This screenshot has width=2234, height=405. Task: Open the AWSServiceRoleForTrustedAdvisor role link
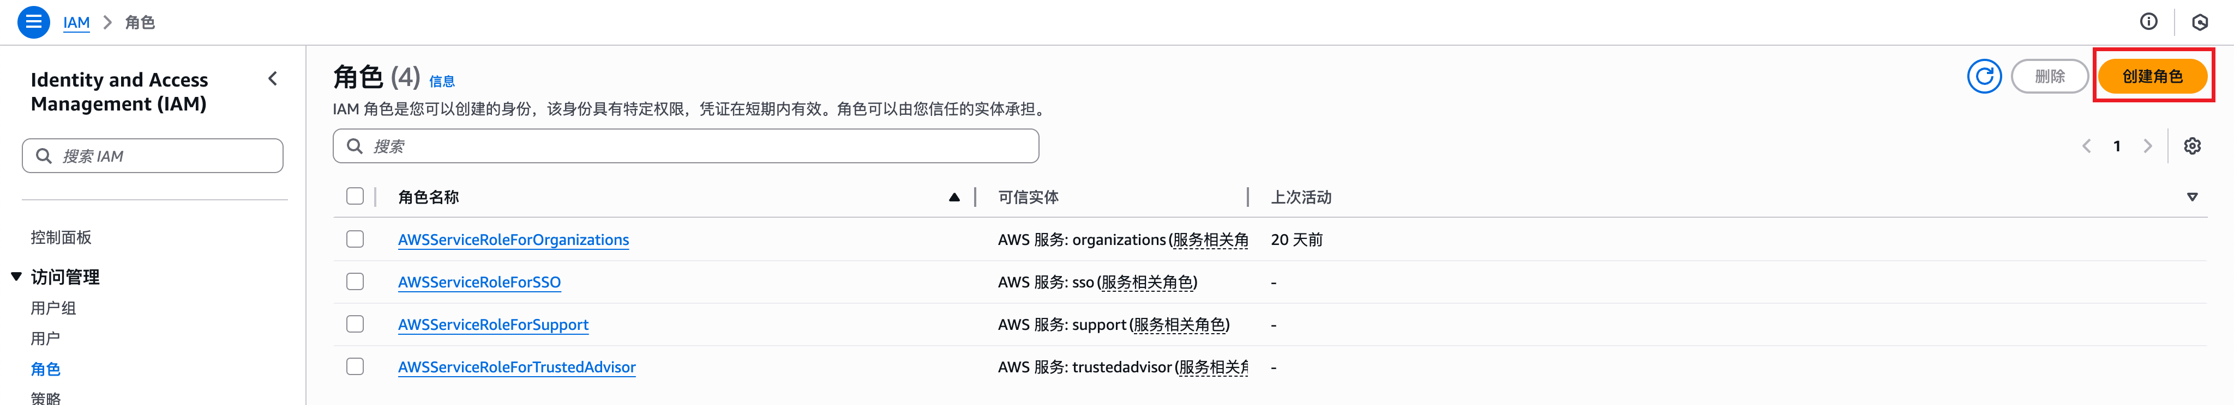(x=516, y=367)
